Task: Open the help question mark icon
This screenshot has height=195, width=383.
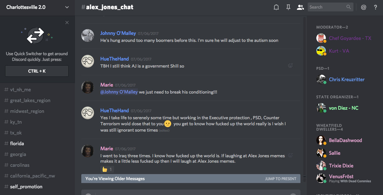Action: tap(375, 7)
